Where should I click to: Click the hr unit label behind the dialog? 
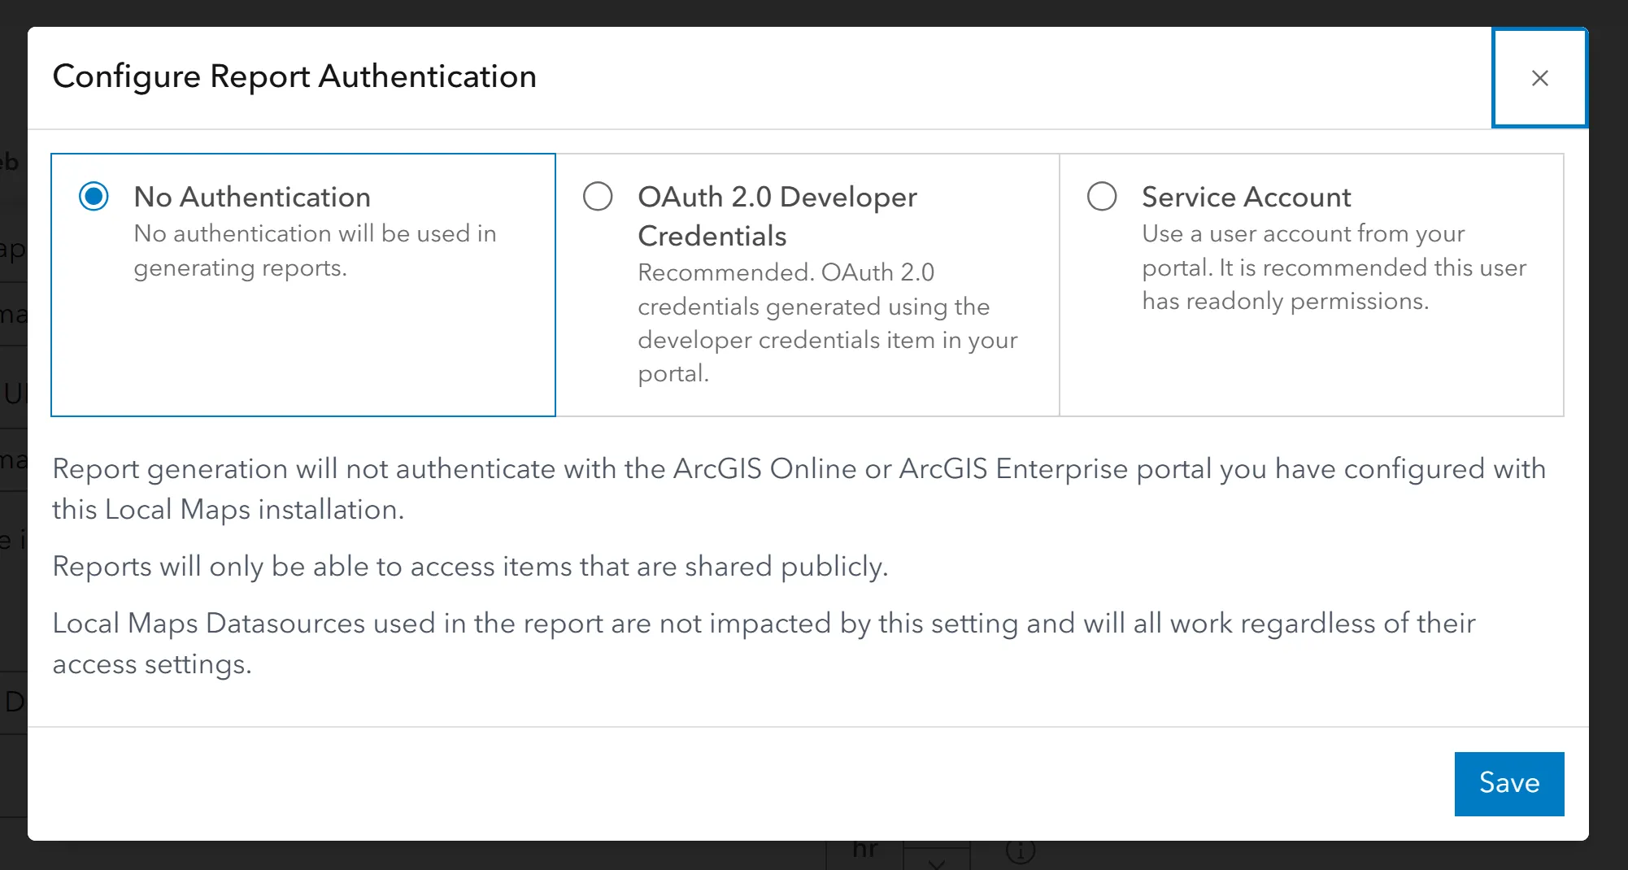866,850
